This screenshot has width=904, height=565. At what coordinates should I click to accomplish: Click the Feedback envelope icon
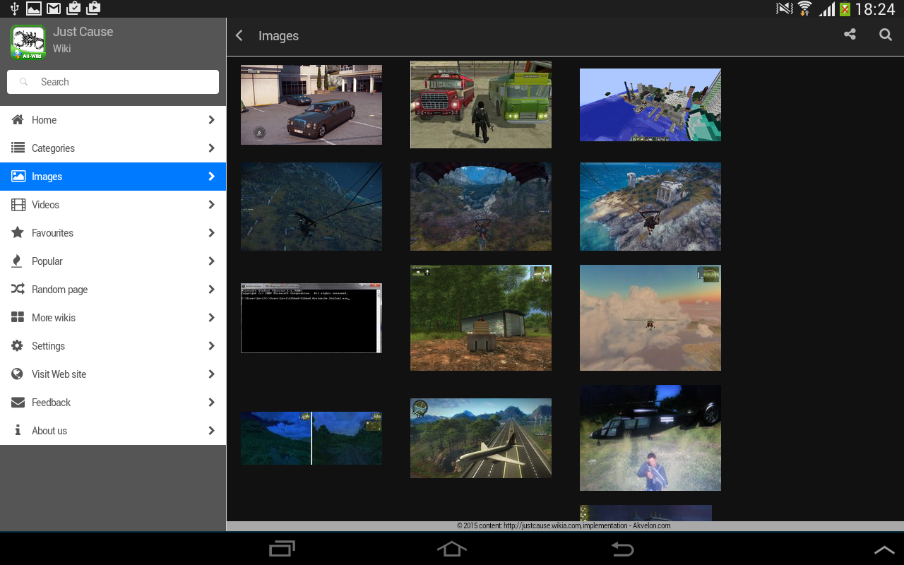[x=18, y=403]
